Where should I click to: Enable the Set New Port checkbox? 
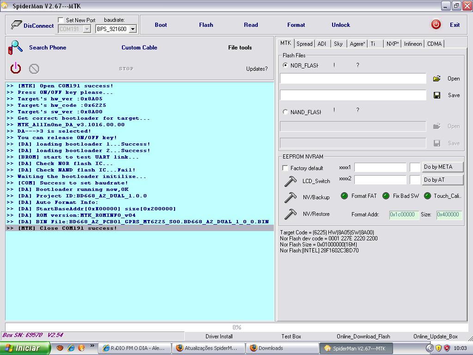click(61, 20)
